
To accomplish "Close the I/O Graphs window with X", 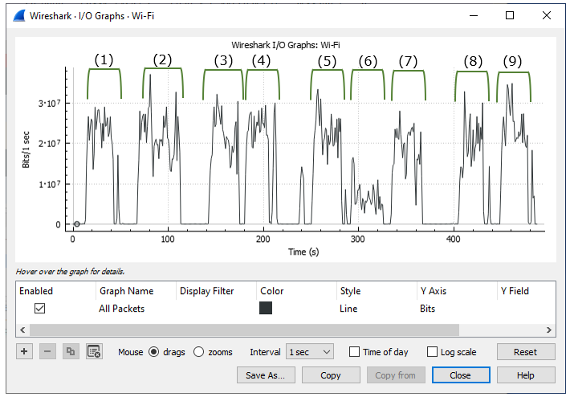I will coord(547,15).
